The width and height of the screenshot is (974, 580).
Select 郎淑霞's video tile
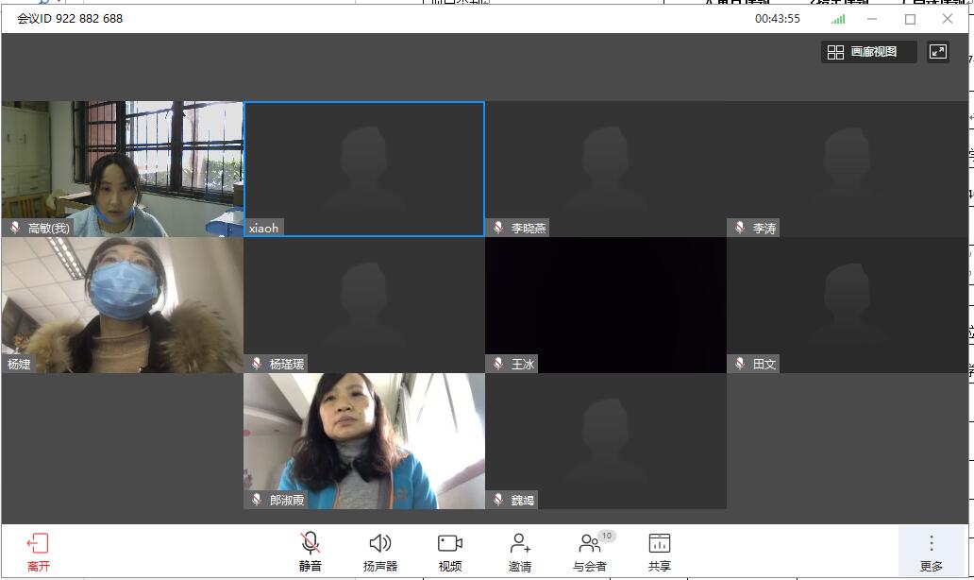coord(364,440)
